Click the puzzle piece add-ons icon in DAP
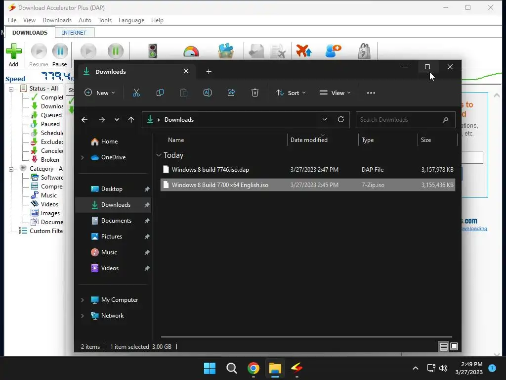Screen dimensions: 506x380 tap(226, 51)
